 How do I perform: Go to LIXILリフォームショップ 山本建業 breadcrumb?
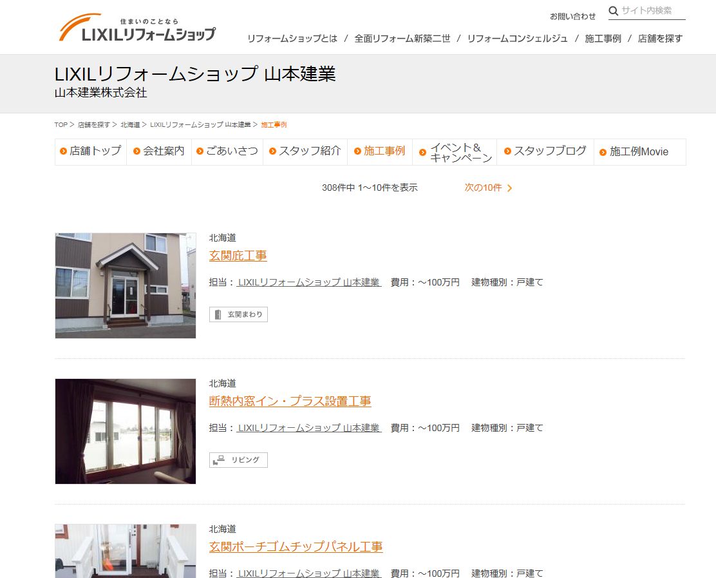[x=200, y=125]
